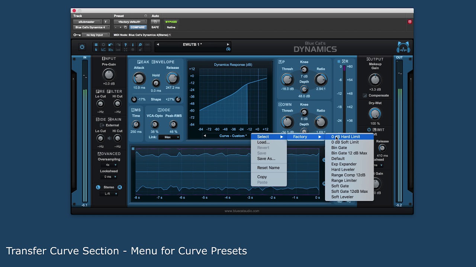Open the no key input selector
476x267 pixels.
pyautogui.click(x=96, y=35)
